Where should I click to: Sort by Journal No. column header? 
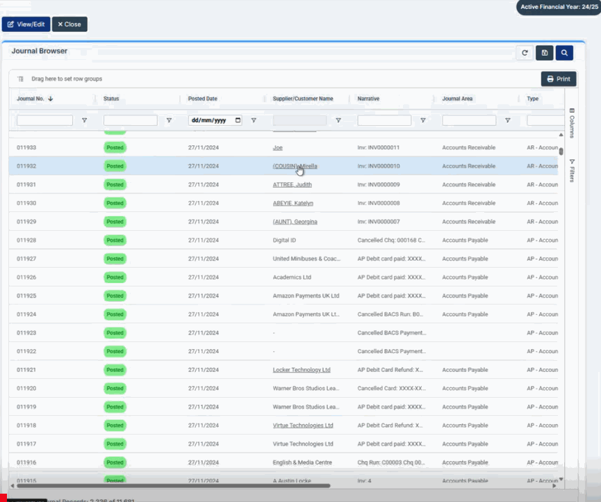[31, 99]
